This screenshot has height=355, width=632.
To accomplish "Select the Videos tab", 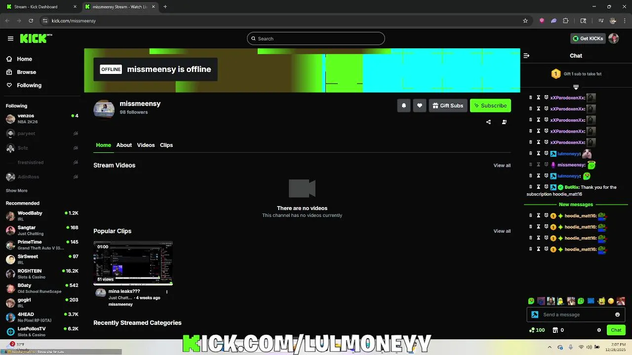I will click(146, 145).
